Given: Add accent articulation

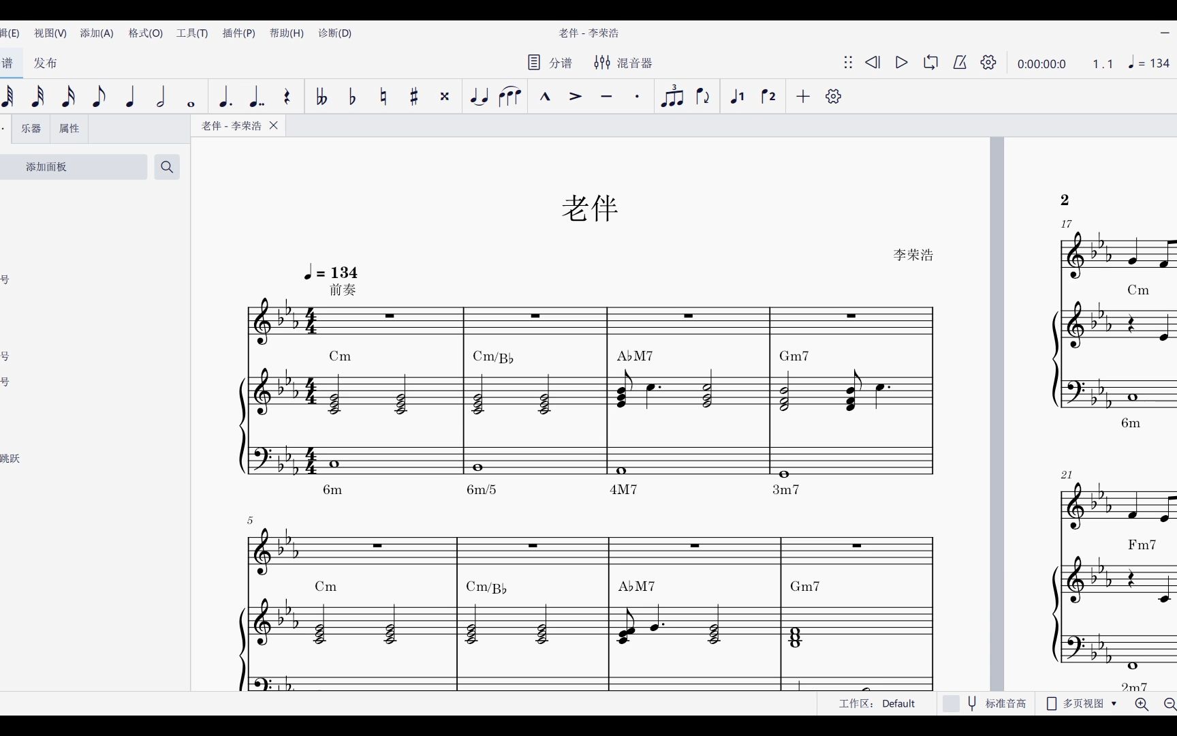Looking at the screenshot, I should (x=576, y=97).
